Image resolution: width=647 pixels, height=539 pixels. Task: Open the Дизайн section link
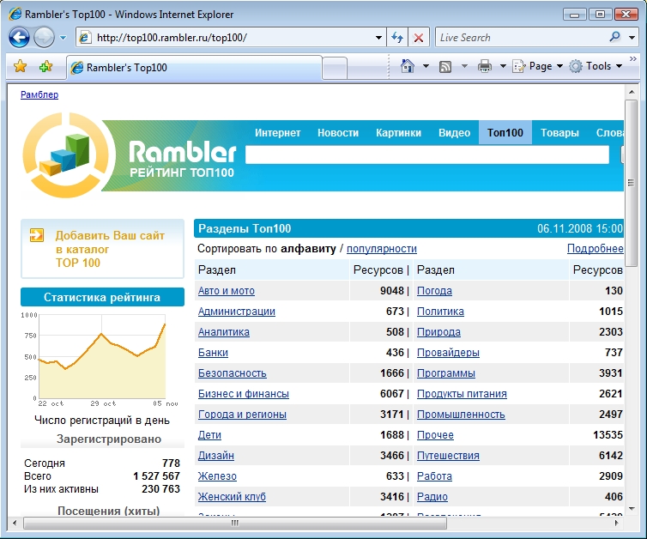215,456
